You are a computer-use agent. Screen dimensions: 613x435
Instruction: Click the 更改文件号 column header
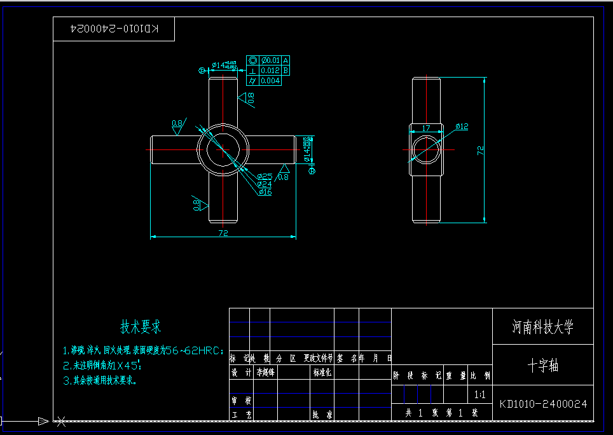[x=318, y=359]
